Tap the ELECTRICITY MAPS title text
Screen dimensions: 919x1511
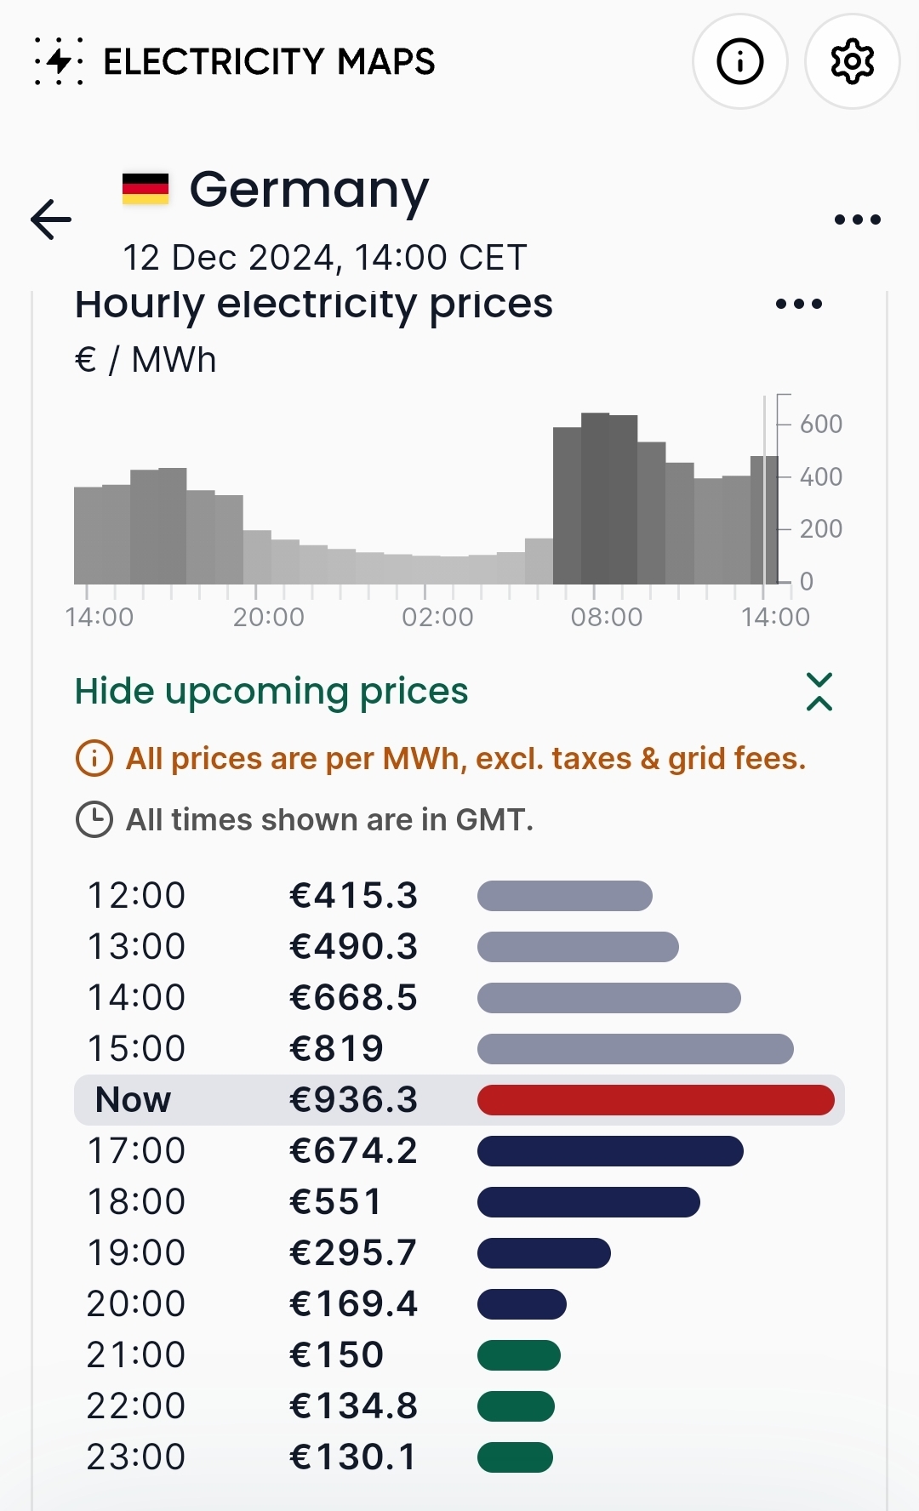[x=269, y=61]
